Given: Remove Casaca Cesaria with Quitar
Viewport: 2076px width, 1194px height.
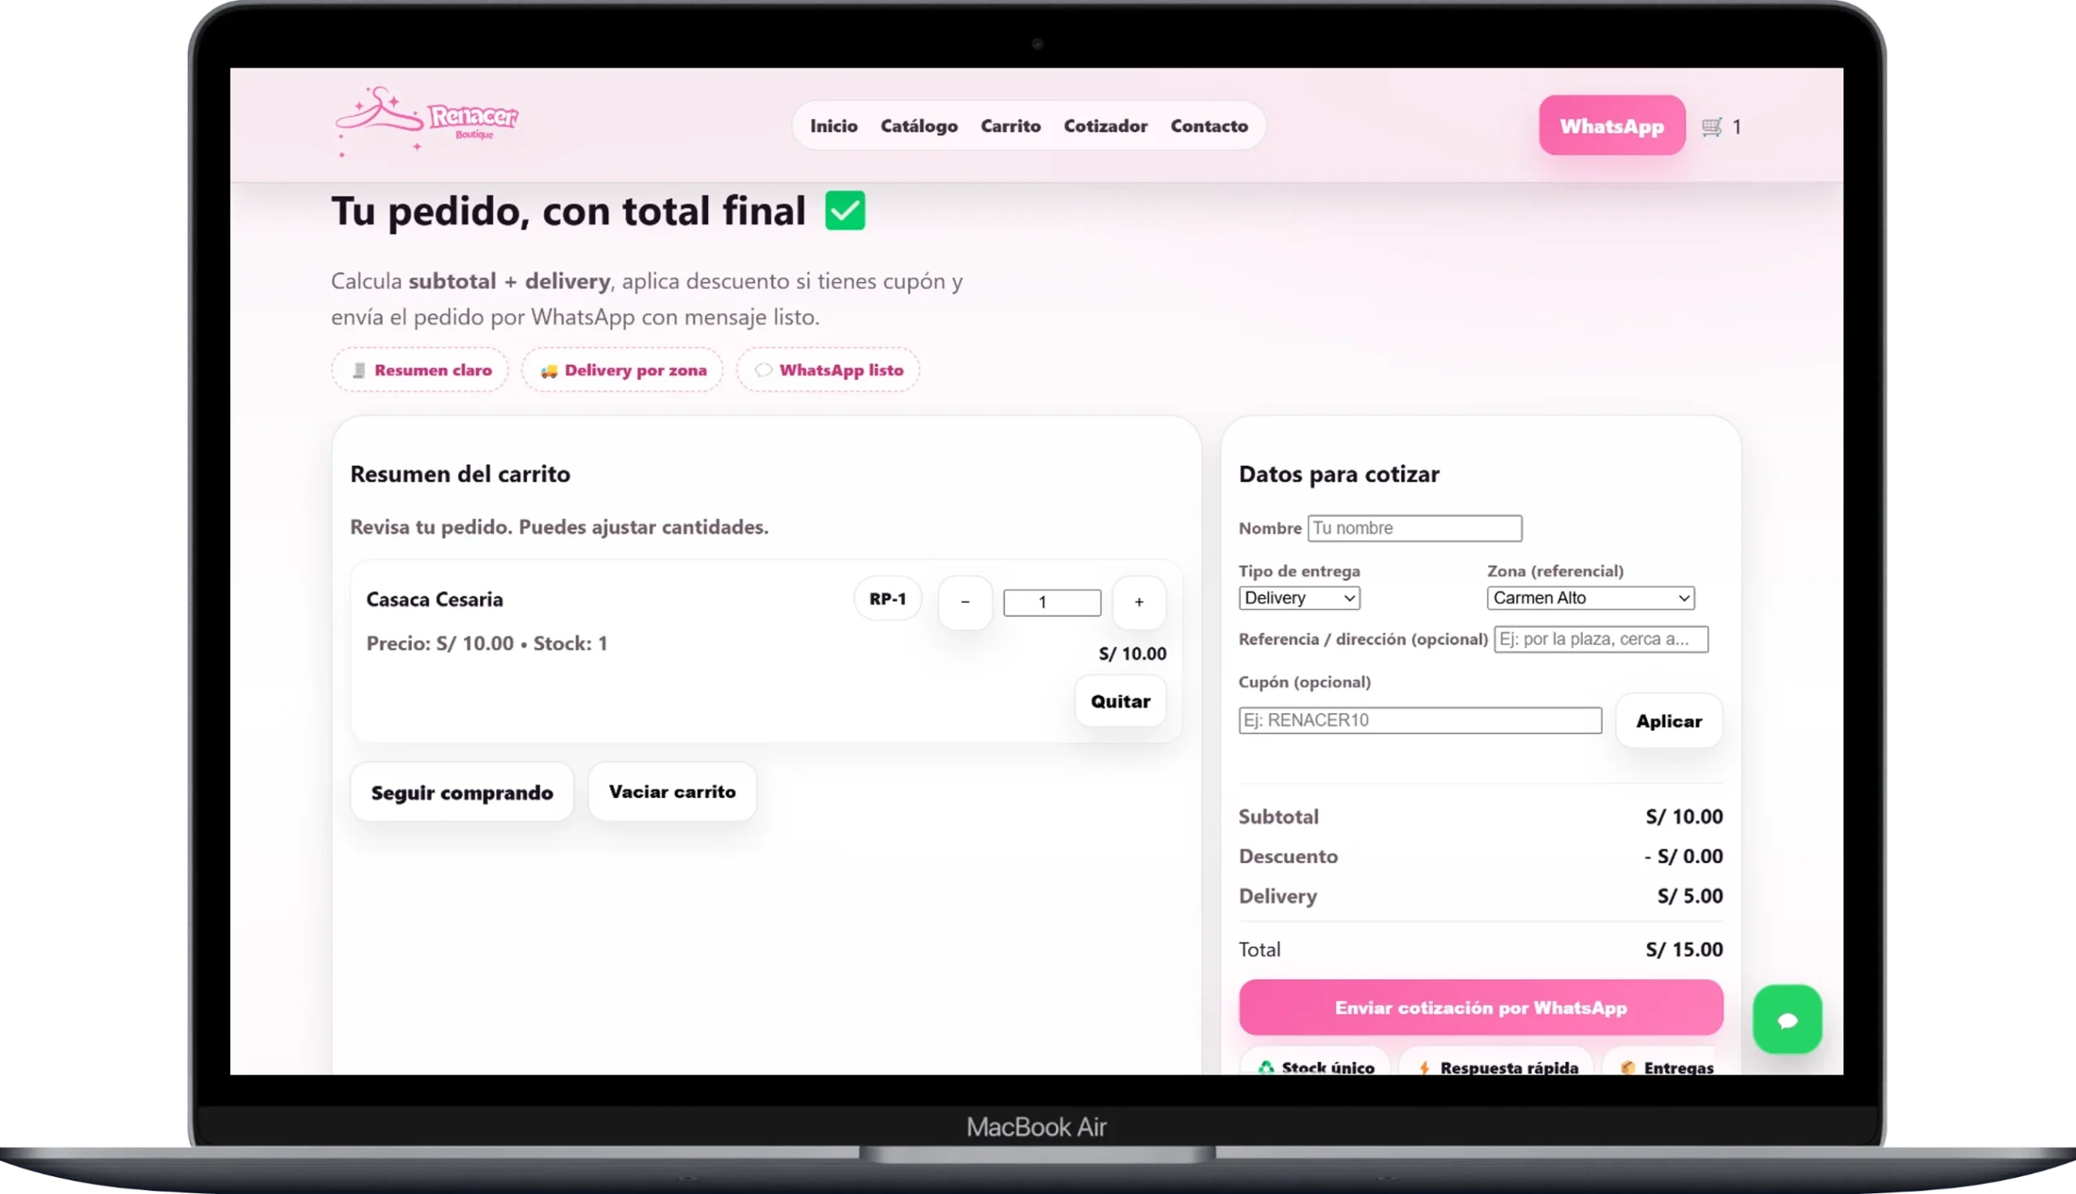Looking at the screenshot, I should coord(1120,701).
